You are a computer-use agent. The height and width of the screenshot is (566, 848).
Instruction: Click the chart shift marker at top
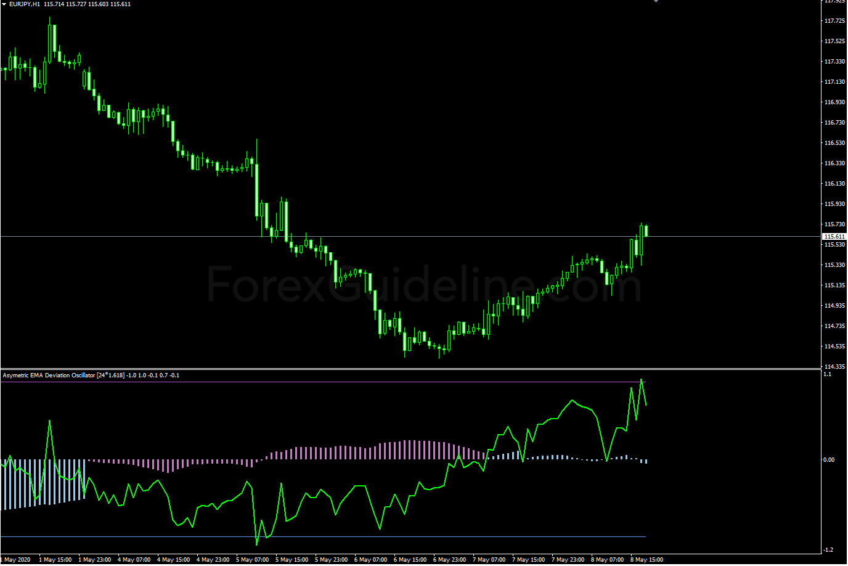[x=656, y=1]
